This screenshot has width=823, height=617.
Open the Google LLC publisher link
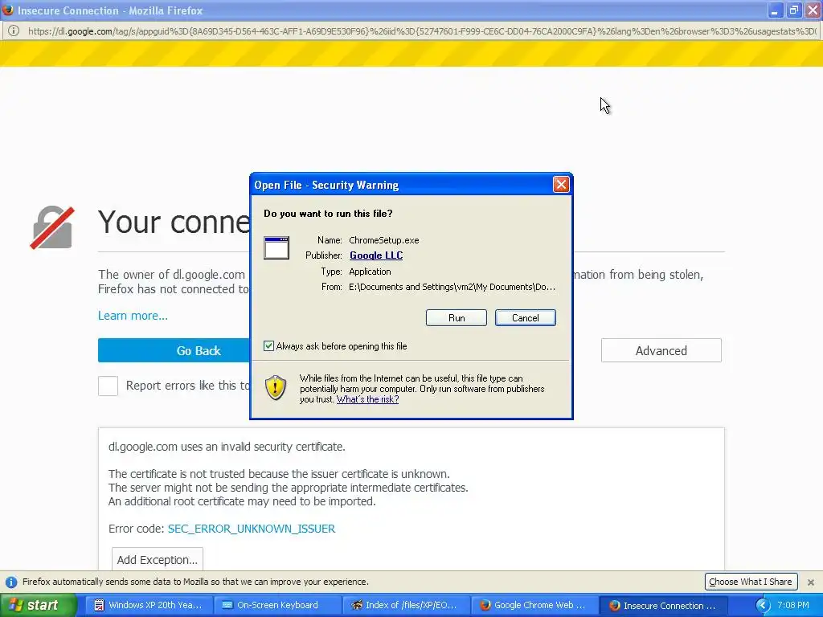[x=376, y=255]
